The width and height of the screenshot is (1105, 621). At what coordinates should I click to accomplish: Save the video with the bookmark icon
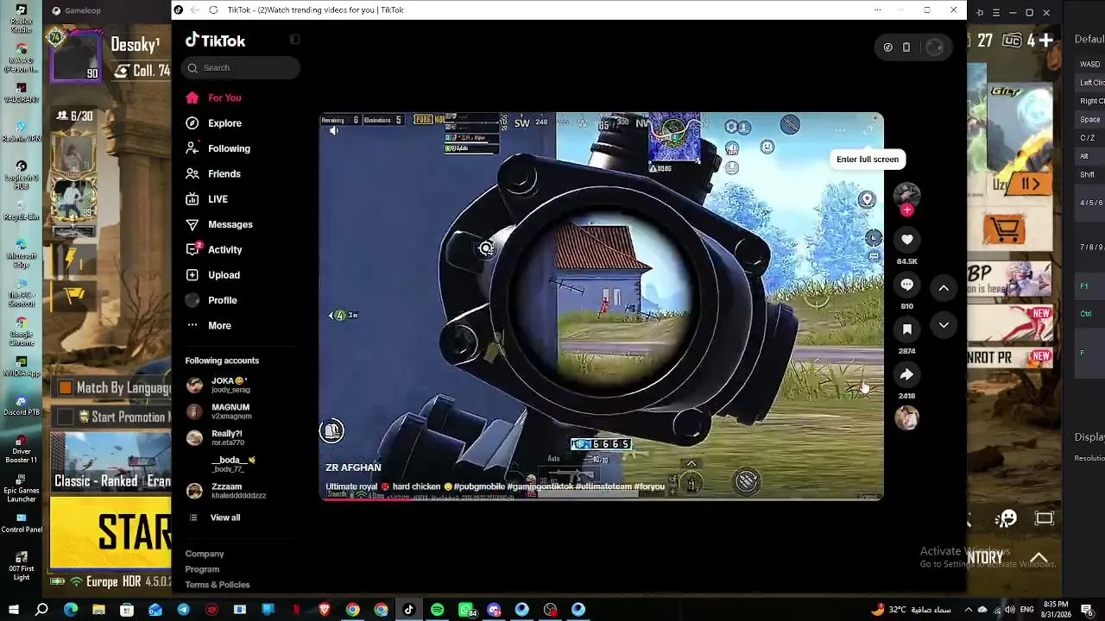906,329
